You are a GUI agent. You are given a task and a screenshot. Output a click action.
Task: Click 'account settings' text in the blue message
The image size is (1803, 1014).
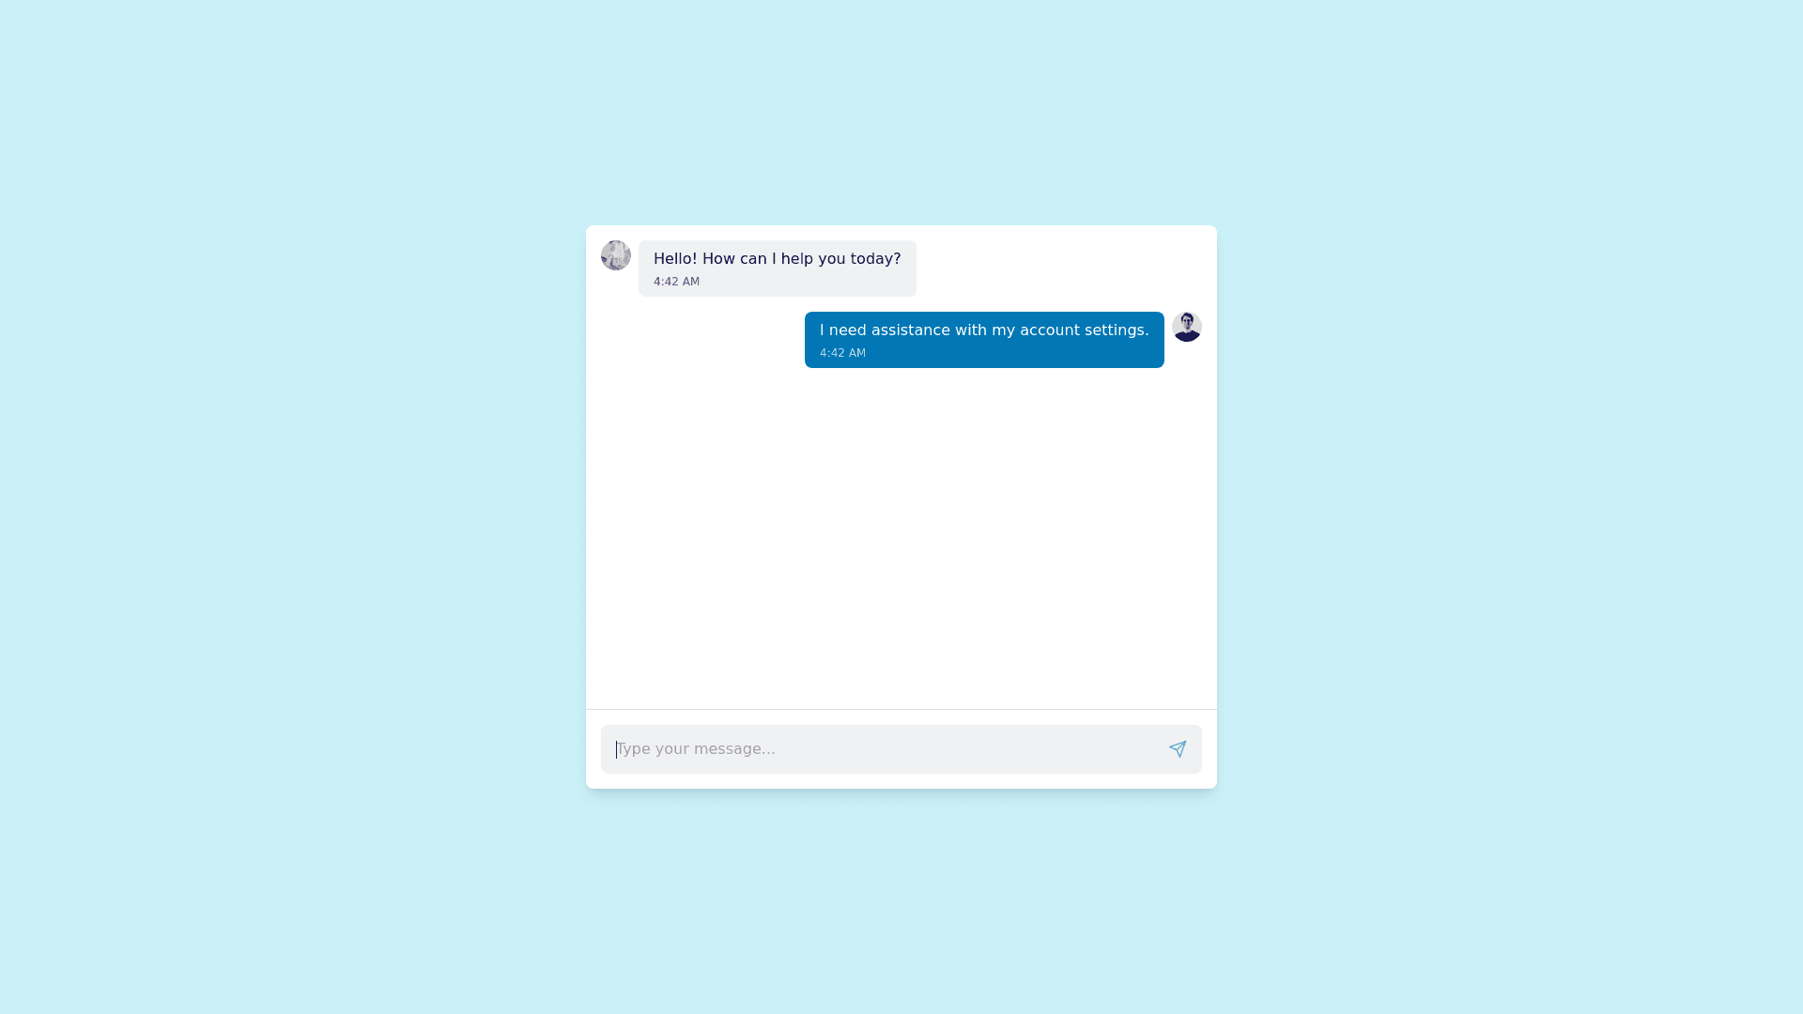[1085, 330]
